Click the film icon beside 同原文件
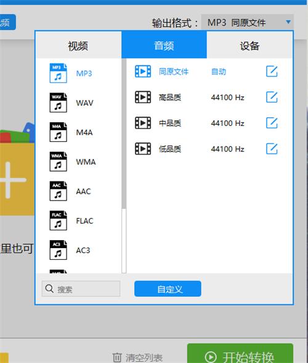 click(143, 72)
